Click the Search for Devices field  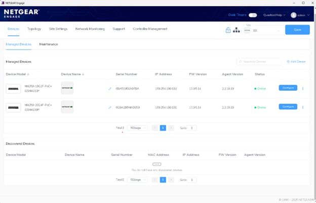(x=259, y=62)
